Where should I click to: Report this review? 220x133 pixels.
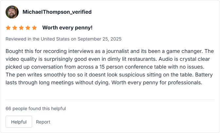pyautogui.click(x=43, y=122)
